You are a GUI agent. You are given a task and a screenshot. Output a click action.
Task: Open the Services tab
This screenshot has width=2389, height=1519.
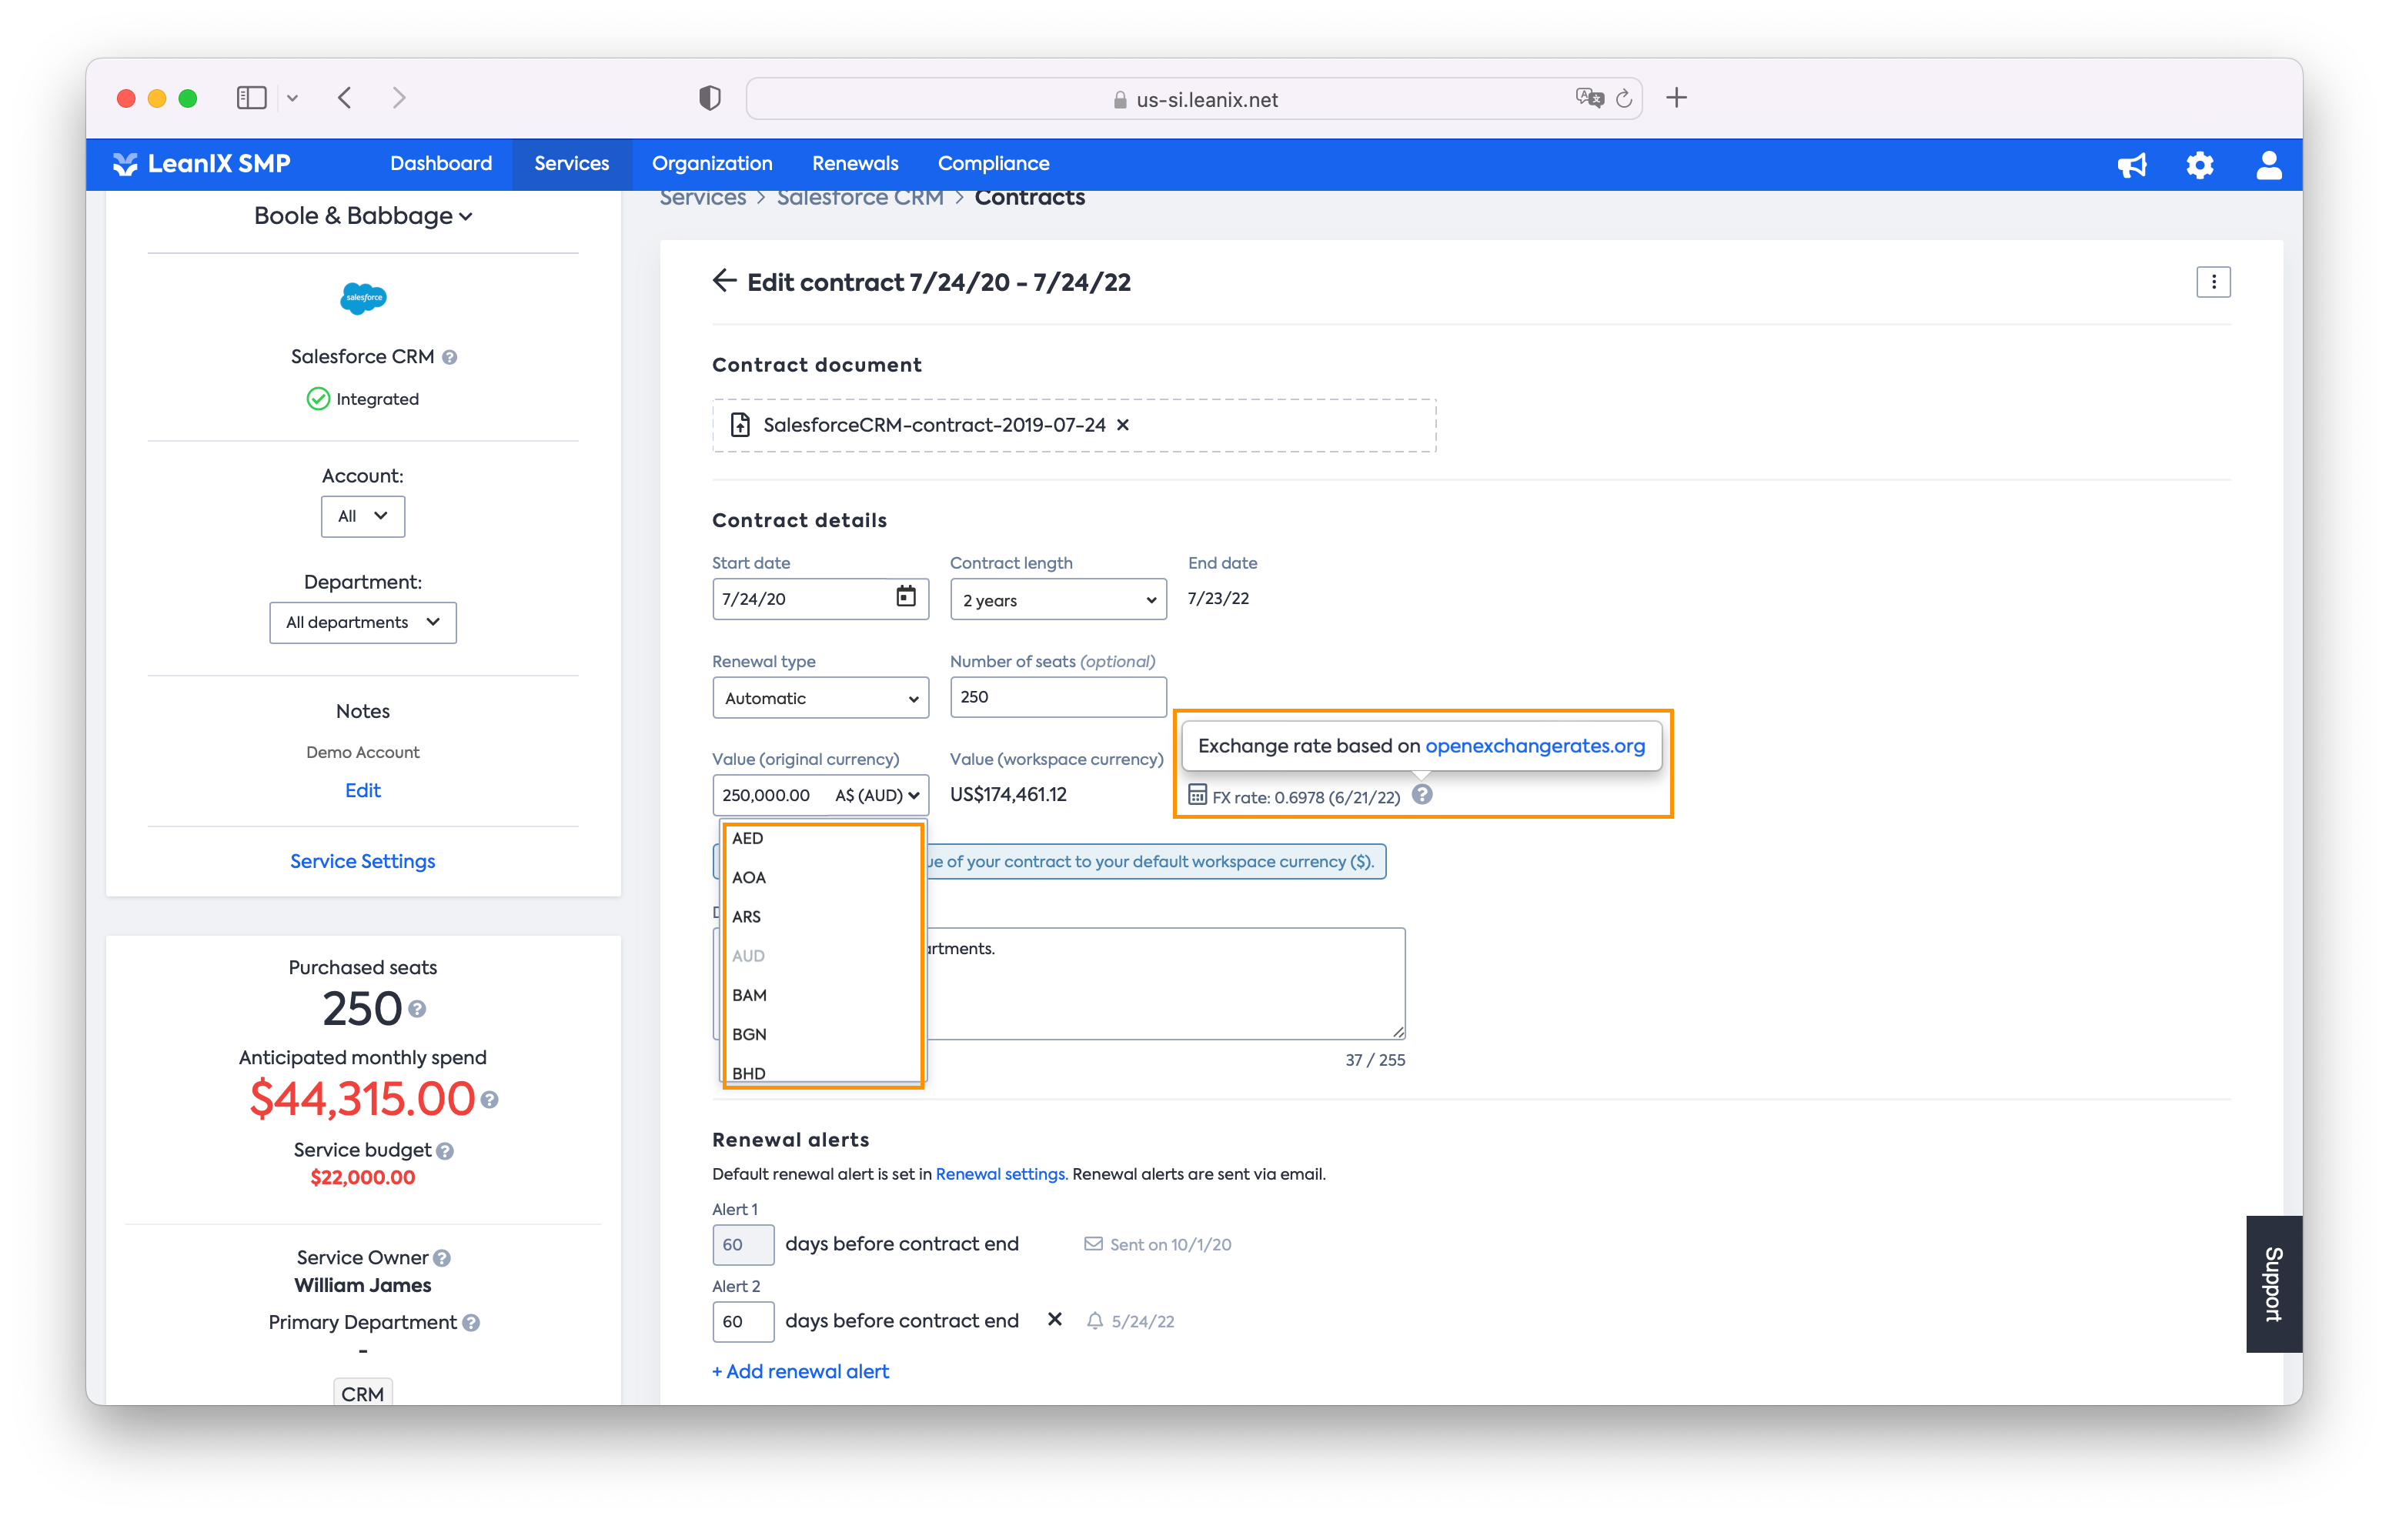[x=571, y=164]
